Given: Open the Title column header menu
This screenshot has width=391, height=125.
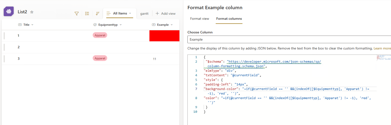Looking at the screenshot, I should 32,25.
